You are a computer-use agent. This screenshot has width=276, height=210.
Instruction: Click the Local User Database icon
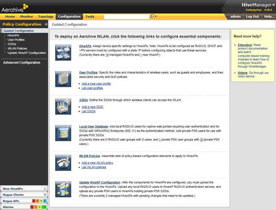click(x=63, y=133)
